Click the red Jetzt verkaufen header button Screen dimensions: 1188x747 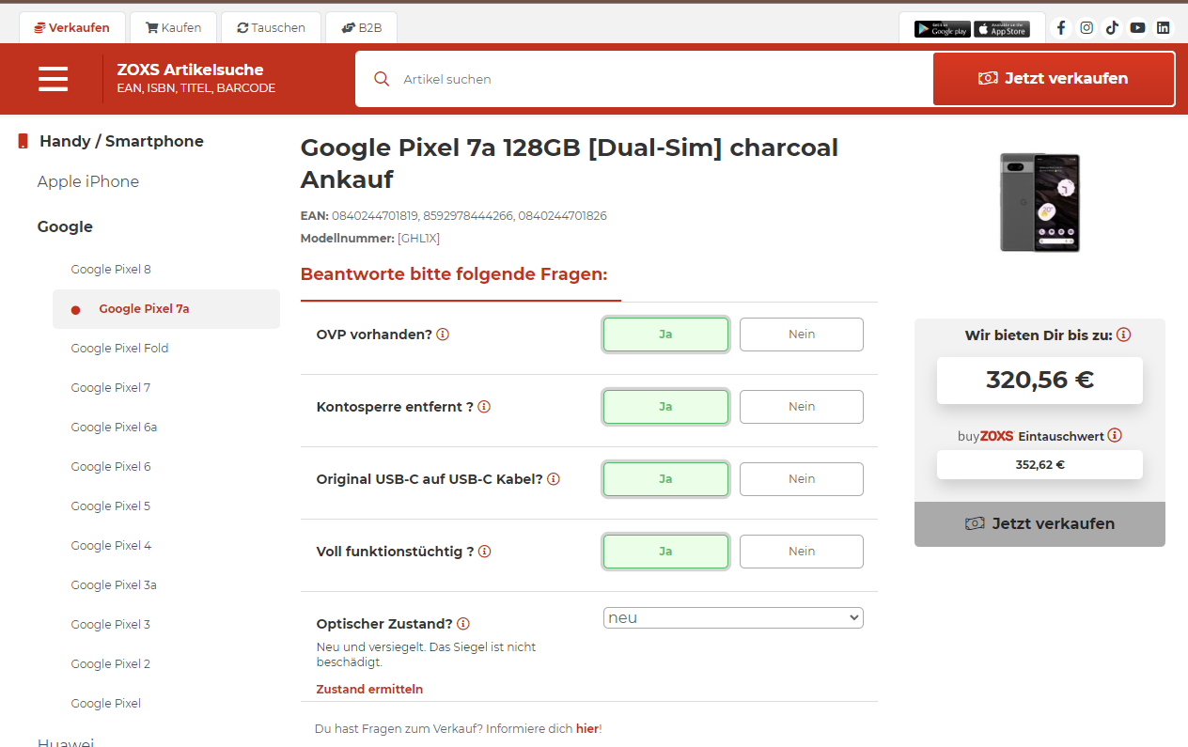coord(1054,79)
